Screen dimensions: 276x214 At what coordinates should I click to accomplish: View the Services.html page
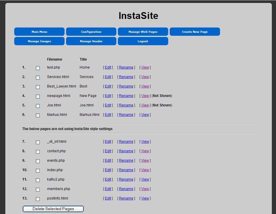(x=145, y=77)
